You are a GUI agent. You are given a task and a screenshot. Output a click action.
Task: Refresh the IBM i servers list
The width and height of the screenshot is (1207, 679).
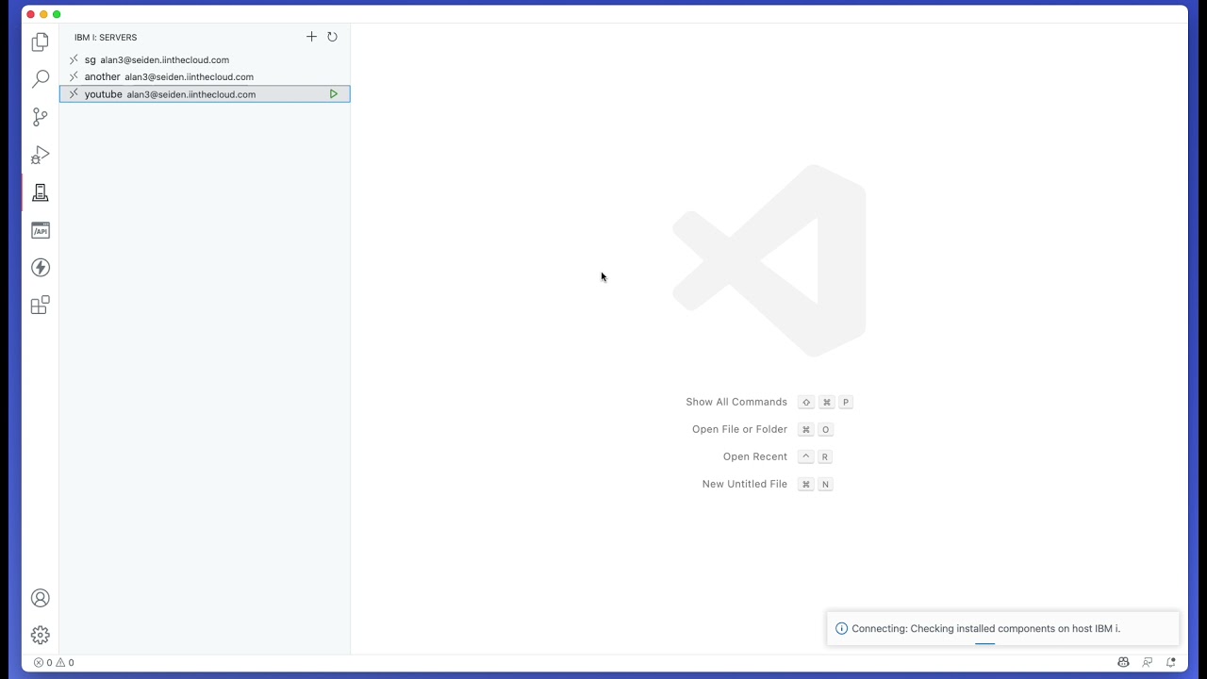pyautogui.click(x=332, y=37)
